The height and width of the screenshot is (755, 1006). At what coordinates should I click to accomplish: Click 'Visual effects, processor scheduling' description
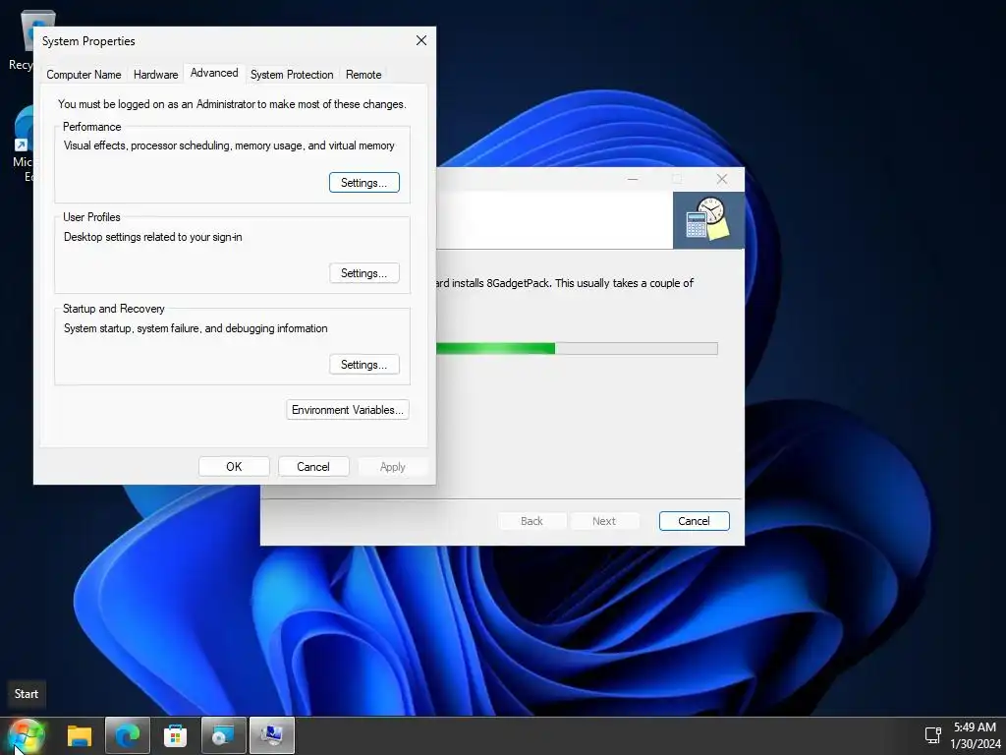(x=229, y=145)
